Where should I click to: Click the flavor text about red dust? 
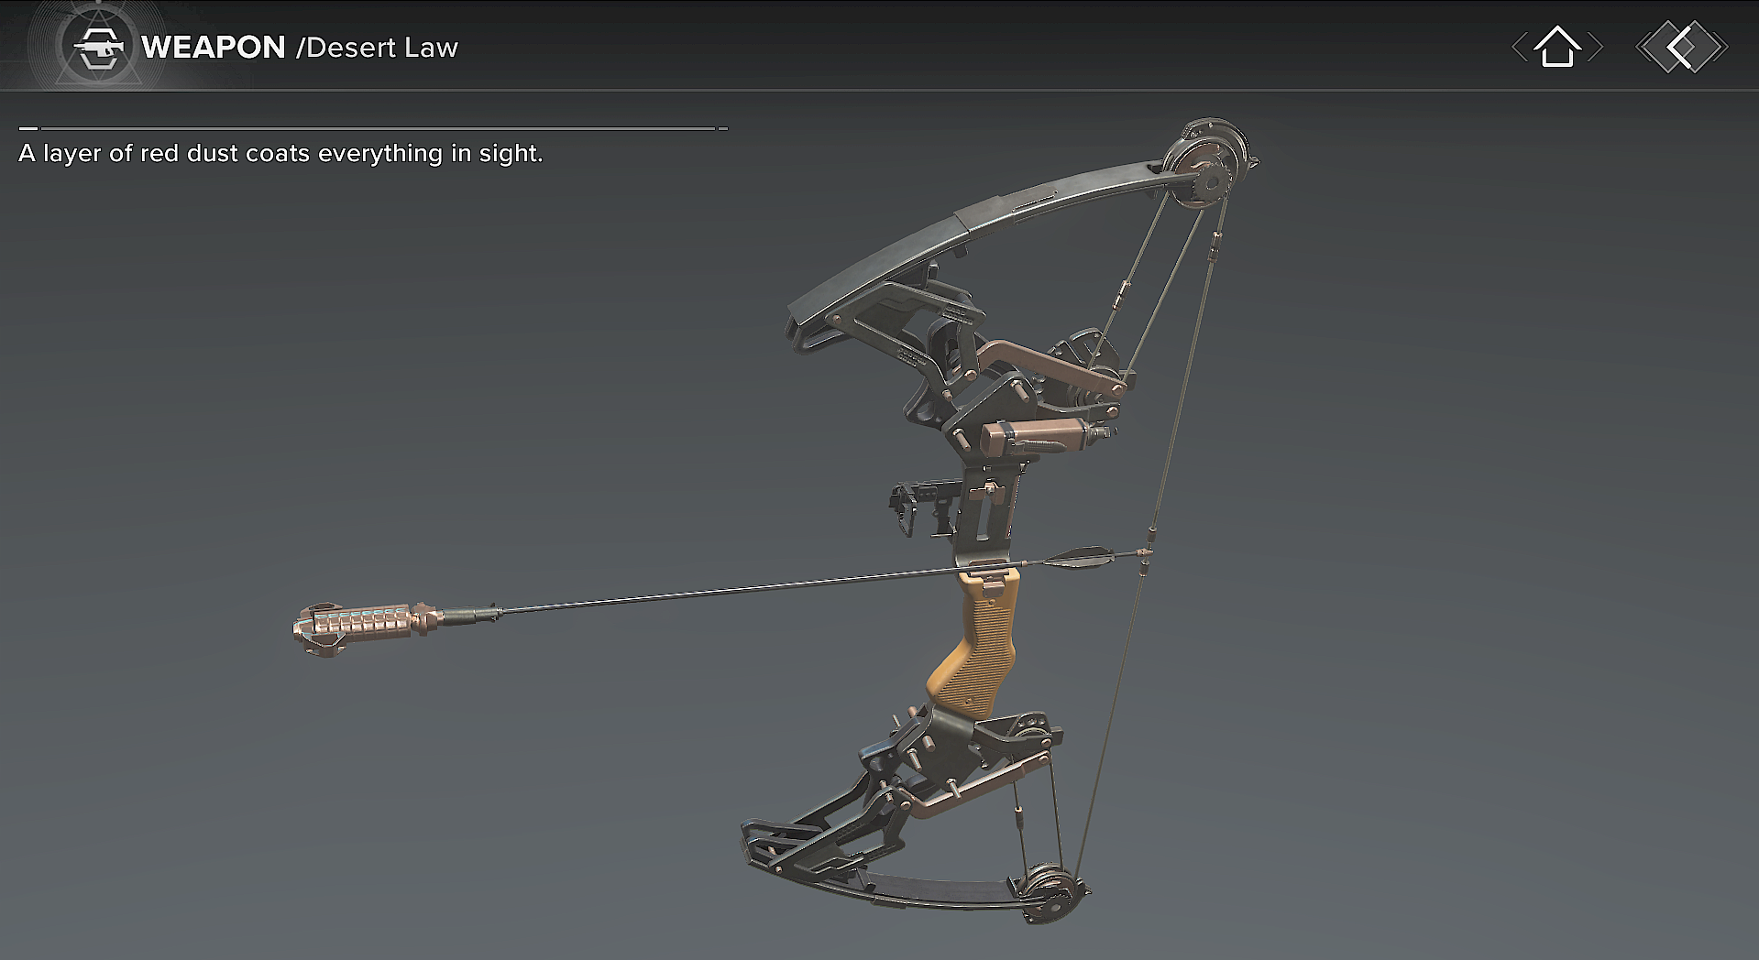point(280,153)
